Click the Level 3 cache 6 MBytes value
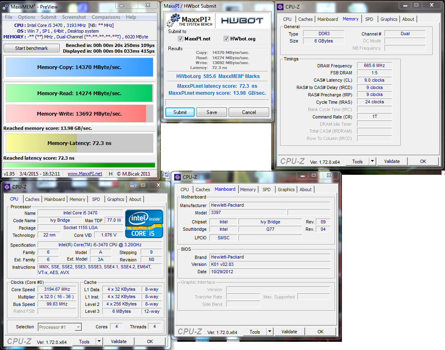 (121, 311)
